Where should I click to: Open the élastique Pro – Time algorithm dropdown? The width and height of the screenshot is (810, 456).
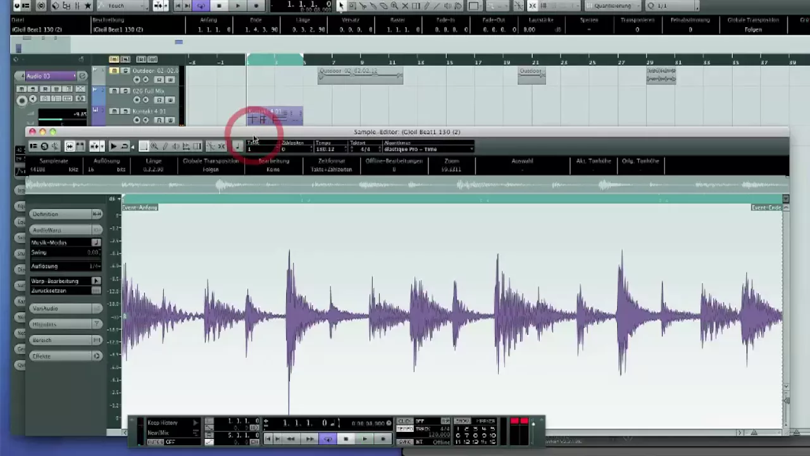428,149
